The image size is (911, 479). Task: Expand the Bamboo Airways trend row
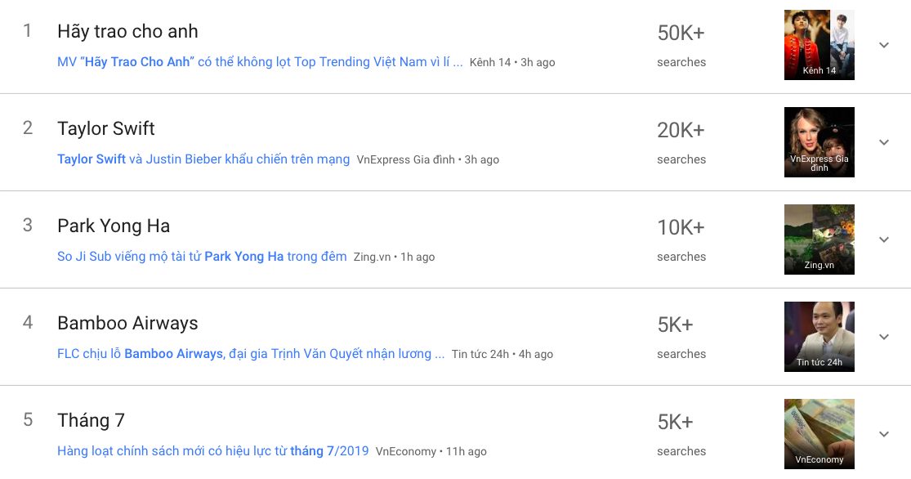tap(883, 337)
